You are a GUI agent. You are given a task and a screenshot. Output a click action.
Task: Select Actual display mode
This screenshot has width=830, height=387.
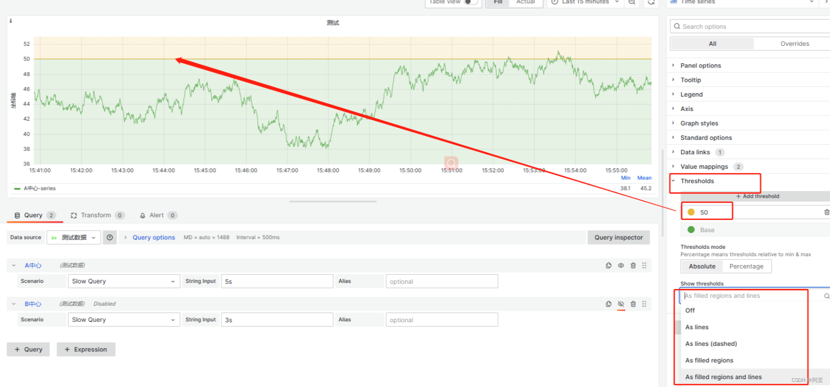[x=526, y=2]
